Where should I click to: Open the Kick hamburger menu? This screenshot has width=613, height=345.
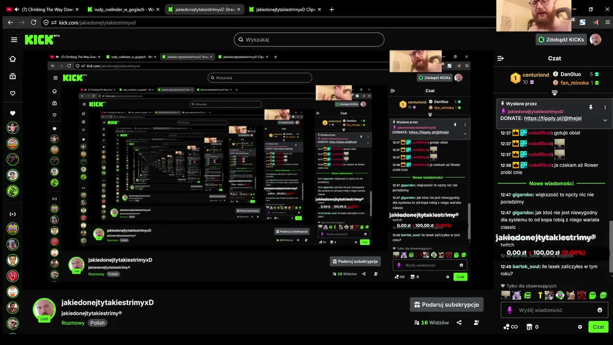pyautogui.click(x=14, y=40)
